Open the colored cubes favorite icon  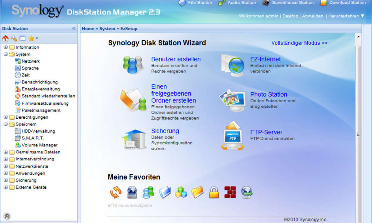[x=181, y=192]
